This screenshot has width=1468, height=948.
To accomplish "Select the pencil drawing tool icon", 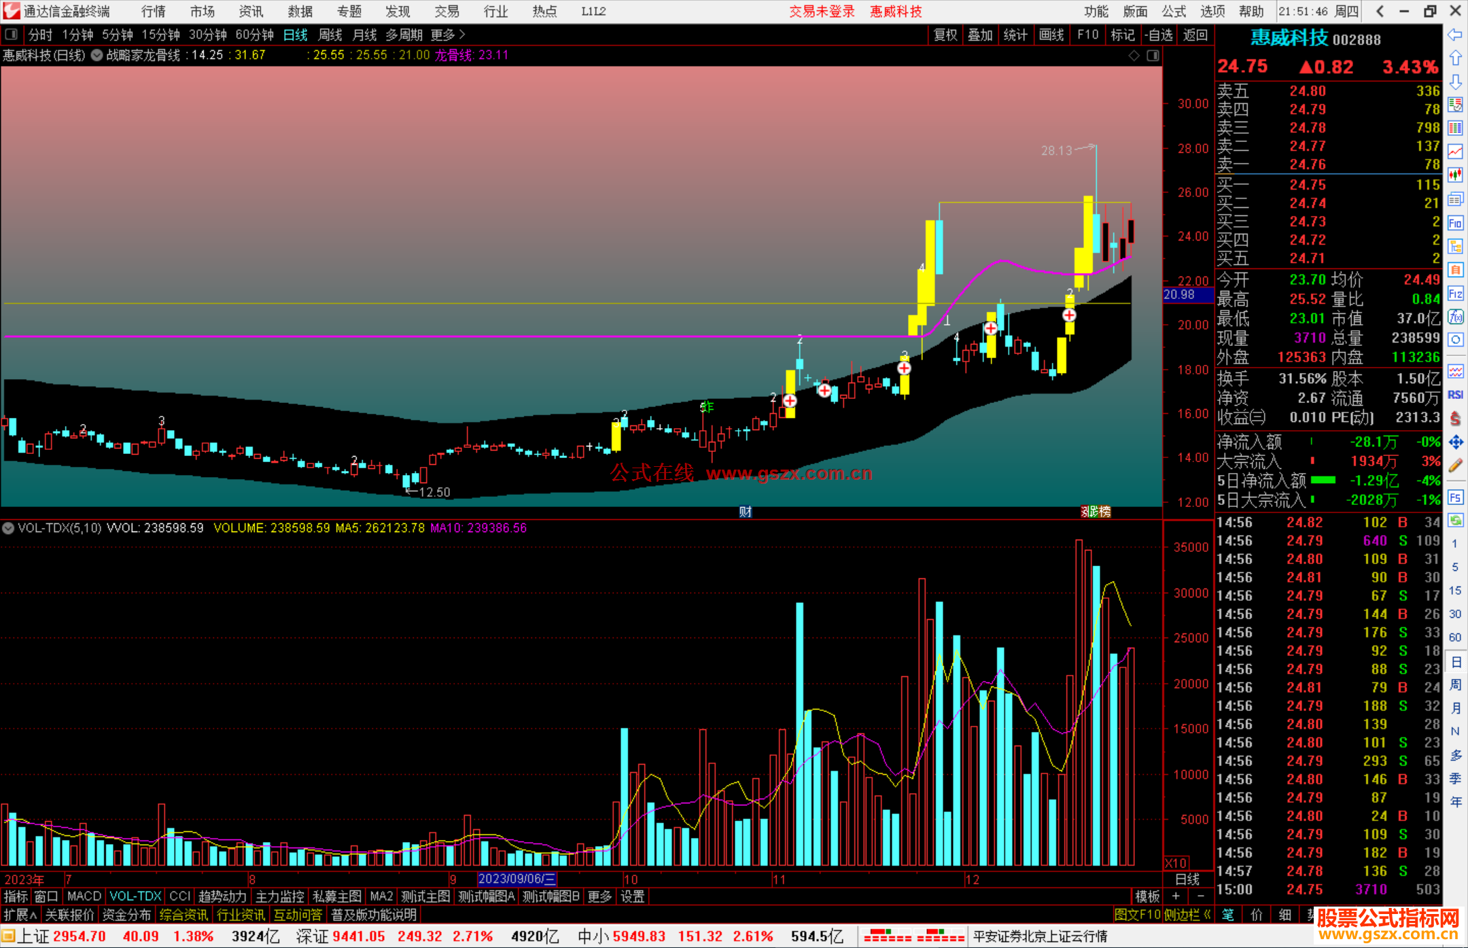I will pos(1455,466).
